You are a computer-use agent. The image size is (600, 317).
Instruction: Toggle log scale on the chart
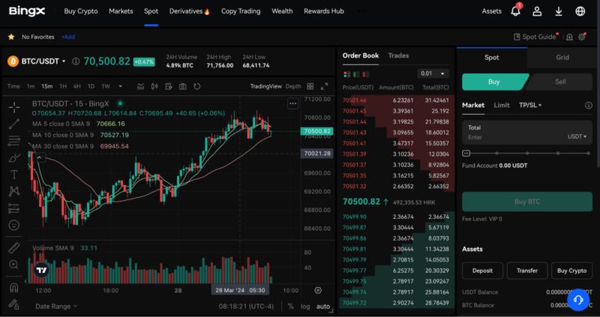click(x=305, y=307)
